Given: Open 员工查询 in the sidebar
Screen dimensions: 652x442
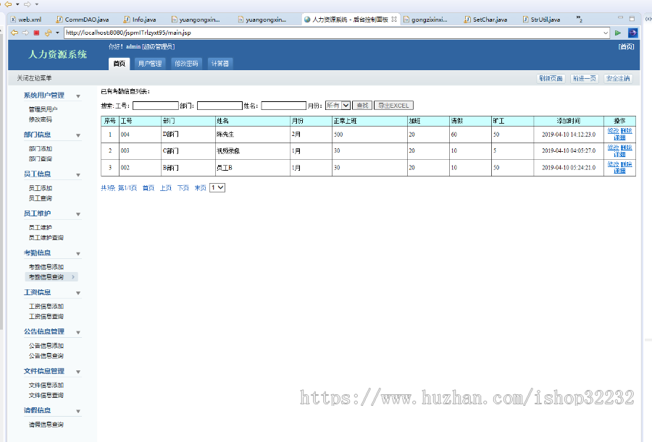Looking at the screenshot, I should 41,198.
